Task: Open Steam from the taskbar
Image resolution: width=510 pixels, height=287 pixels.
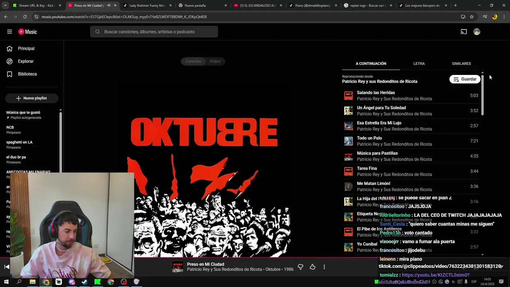Action: tap(84, 282)
